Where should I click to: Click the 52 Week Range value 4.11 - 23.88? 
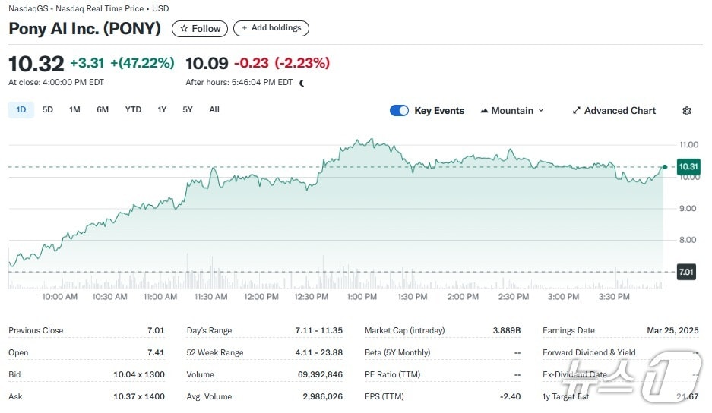[x=318, y=352]
